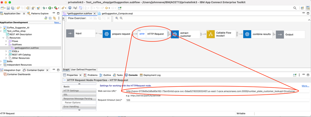The image size is (311, 117).
Task: Open the dropdown arrow next to the Debug icon
Action: point(46,8)
